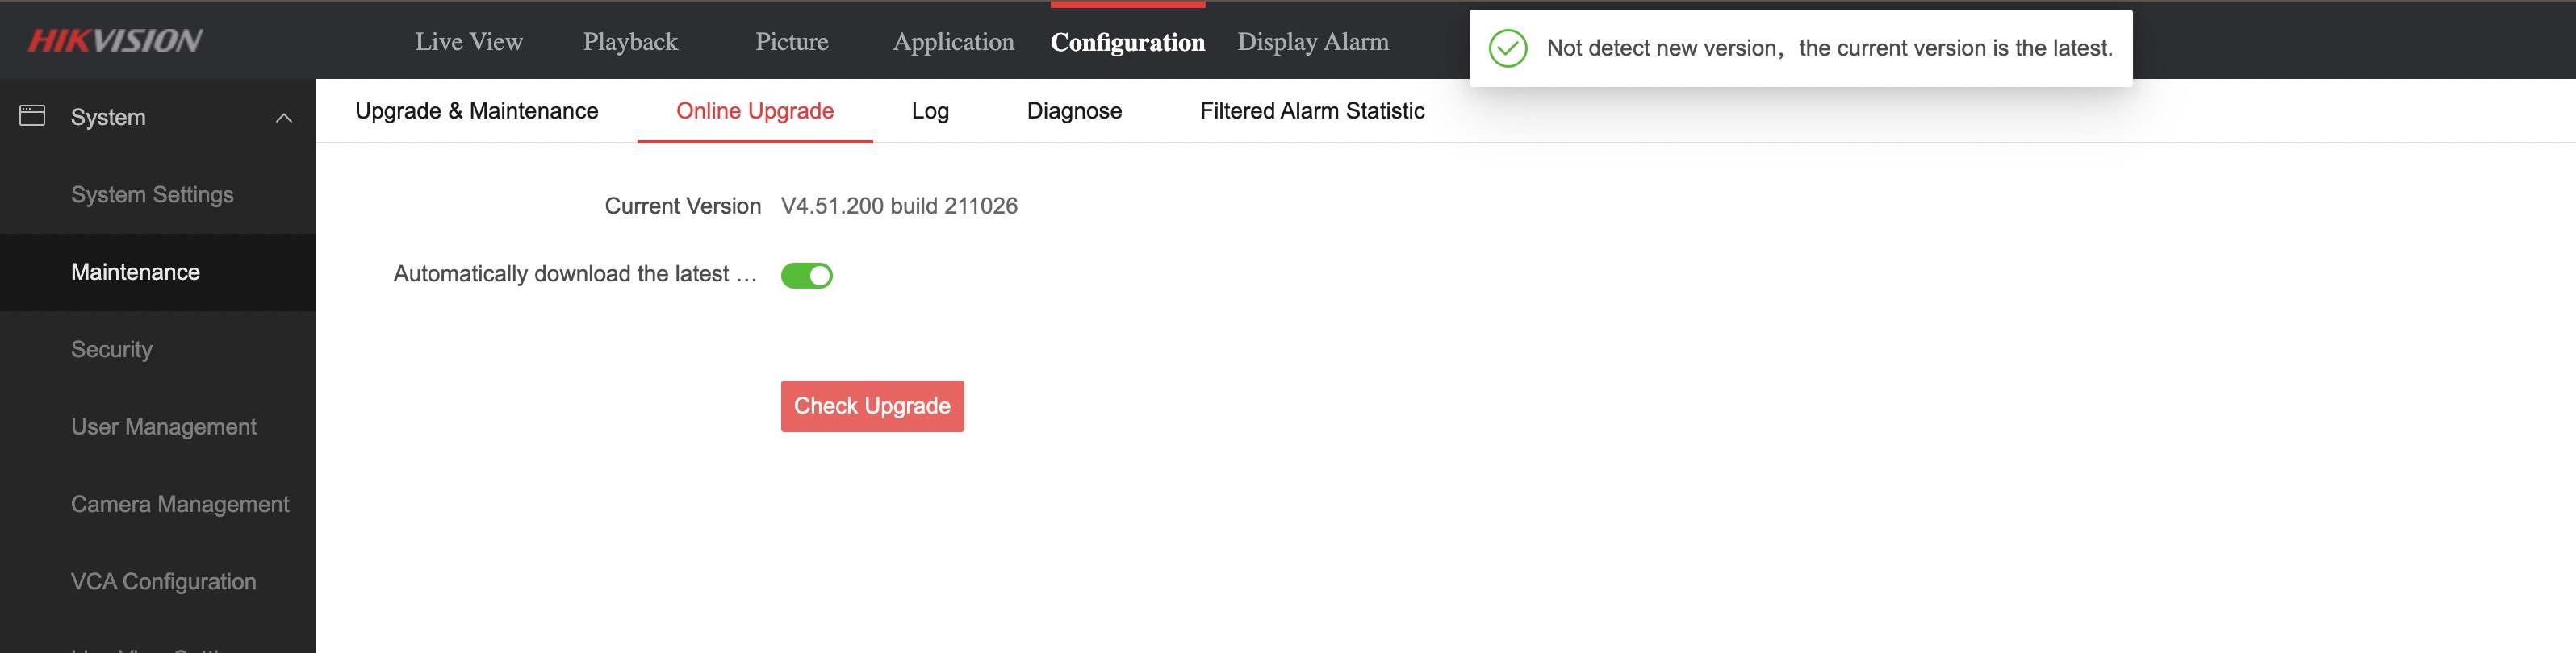Go to Security in the sidebar
The image size is (2576, 653).
tap(112, 349)
